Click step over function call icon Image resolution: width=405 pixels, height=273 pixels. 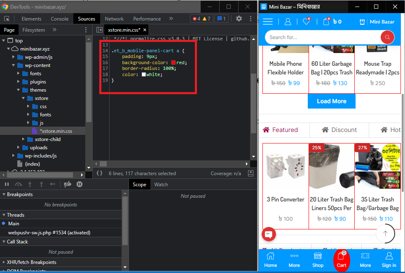(19, 184)
